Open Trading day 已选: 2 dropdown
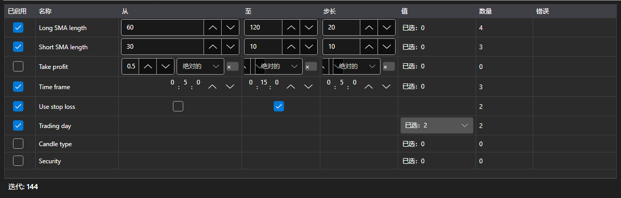Image resolution: width=621 pixels, height=198 pixels. click(437, 125)
